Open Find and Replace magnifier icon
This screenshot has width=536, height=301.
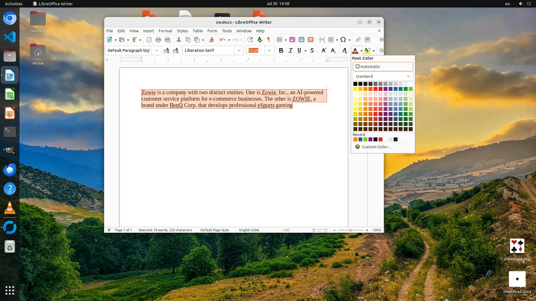250,40
